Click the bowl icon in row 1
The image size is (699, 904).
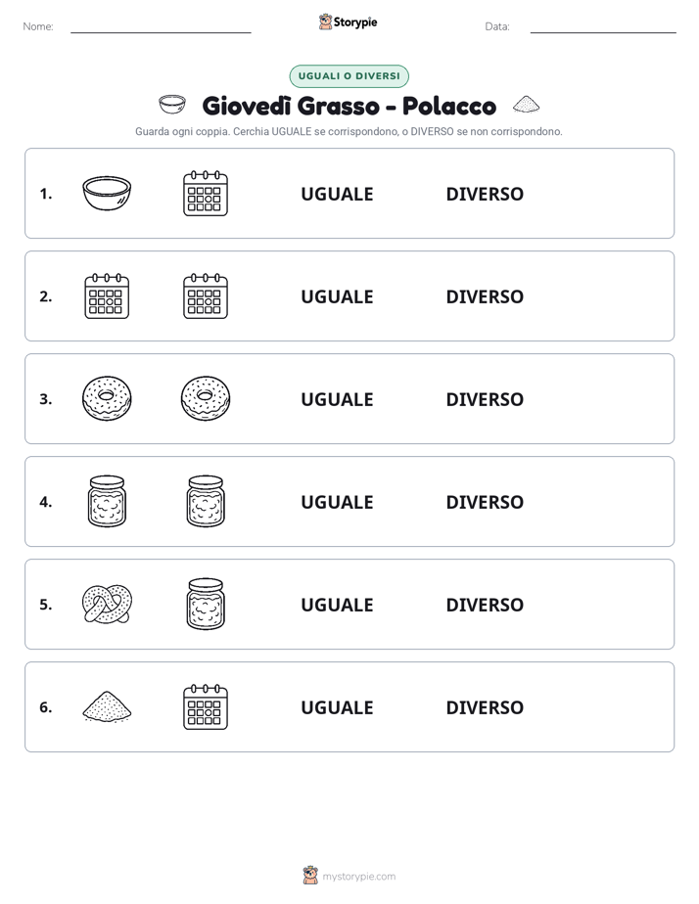(107, 193)
